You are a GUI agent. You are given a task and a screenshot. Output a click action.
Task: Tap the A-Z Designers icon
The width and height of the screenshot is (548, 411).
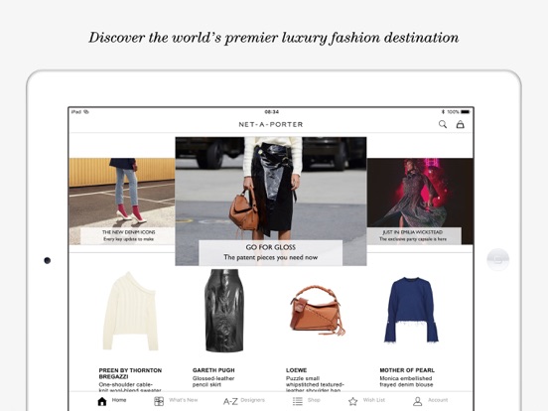point(230,401)
